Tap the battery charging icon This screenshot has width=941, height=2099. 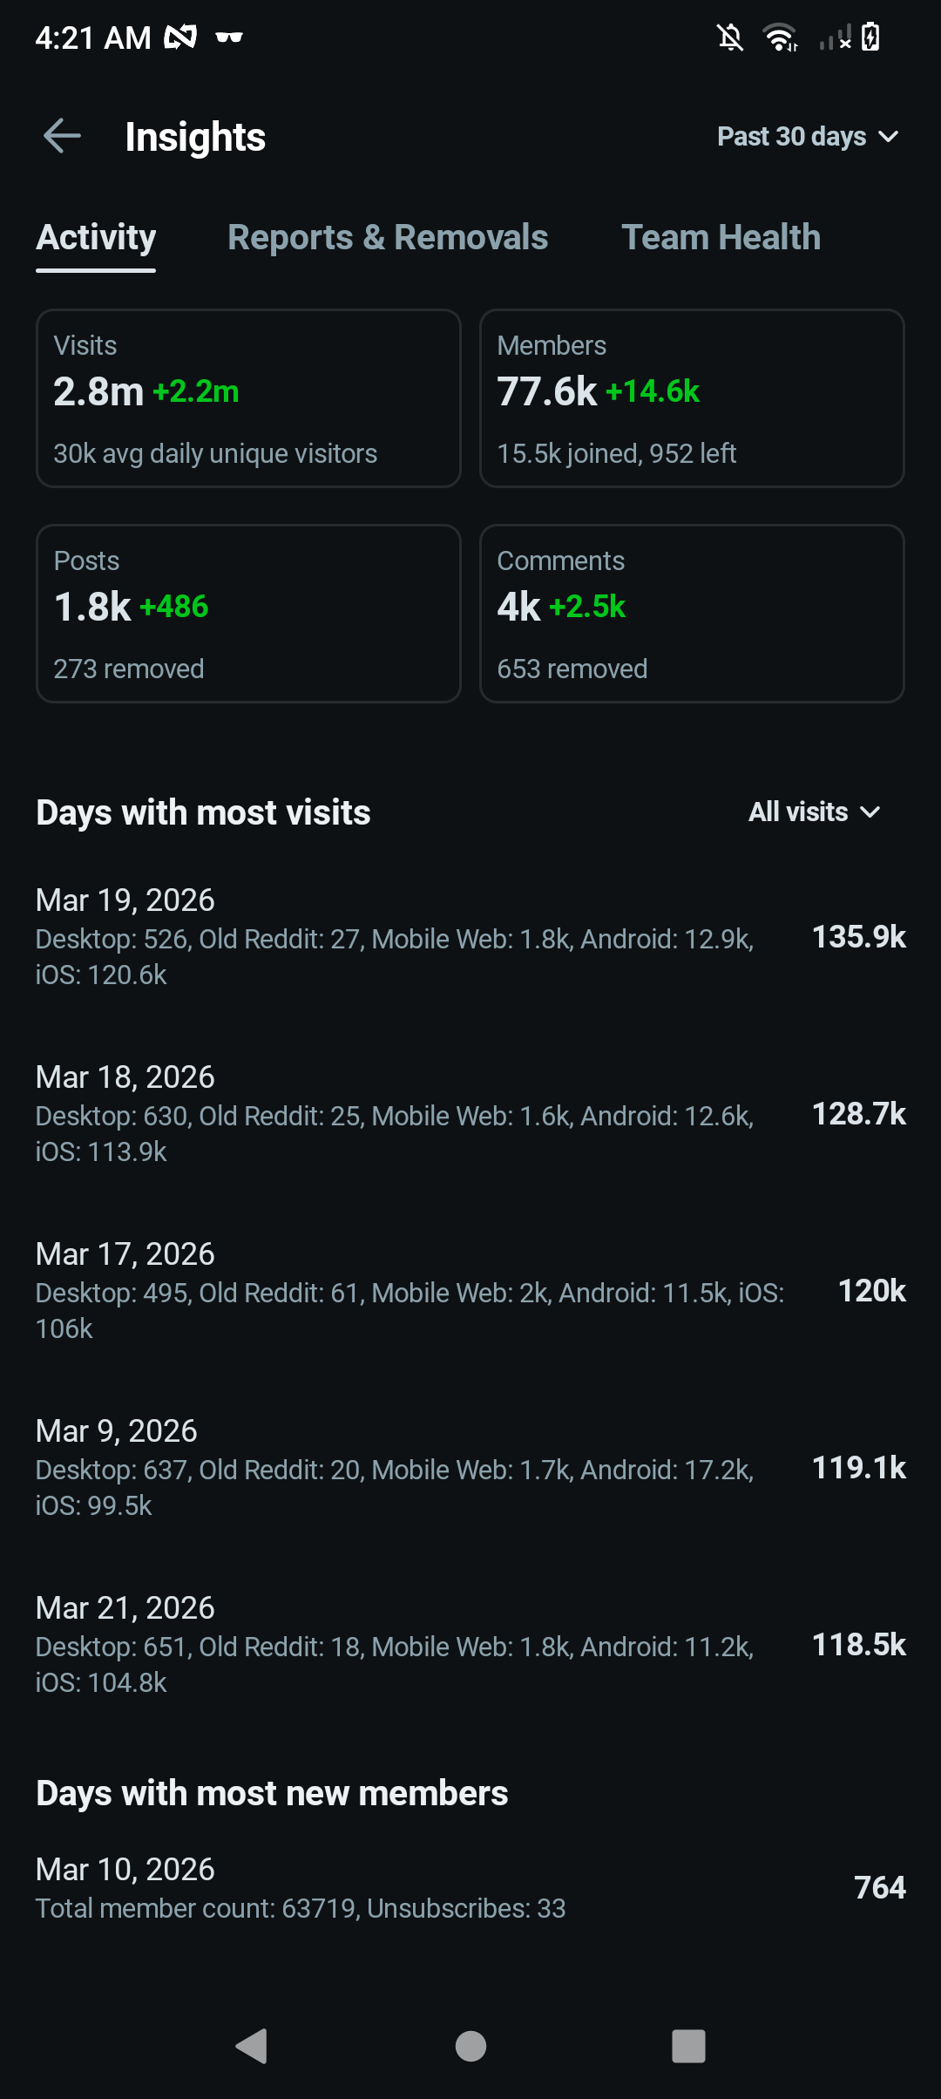870,37
